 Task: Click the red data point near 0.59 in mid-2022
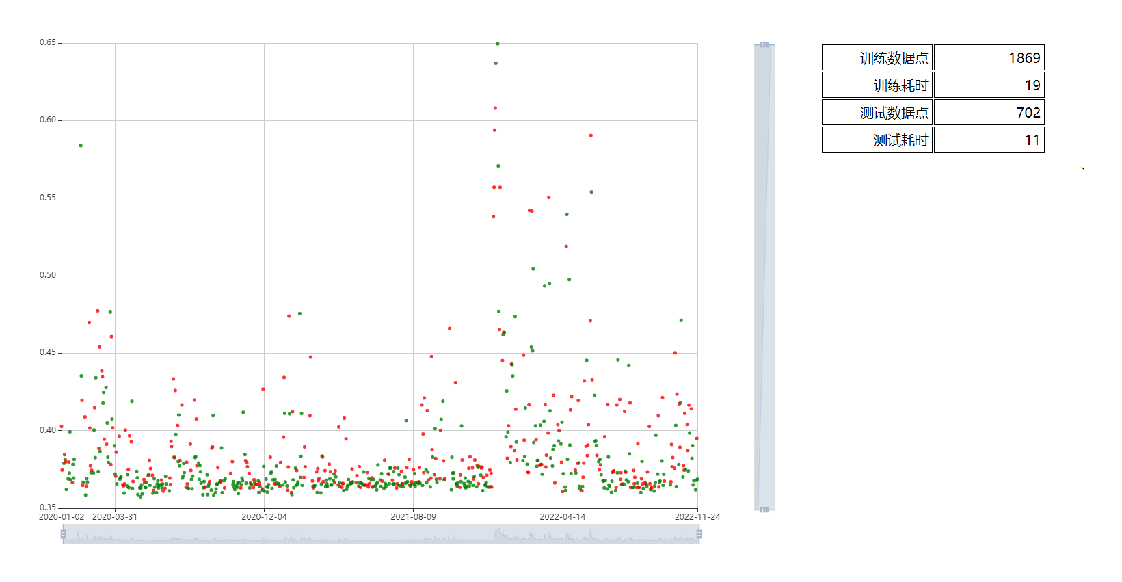click(591, 135)
